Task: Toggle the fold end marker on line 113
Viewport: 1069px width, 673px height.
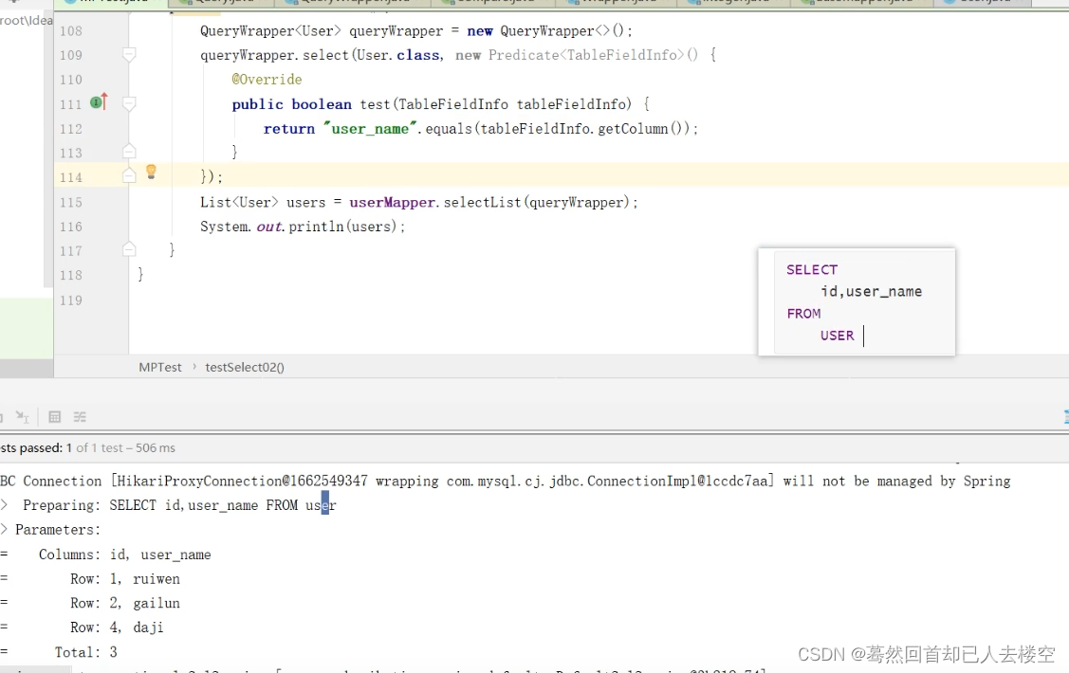Action: click(x=129, y=152)
